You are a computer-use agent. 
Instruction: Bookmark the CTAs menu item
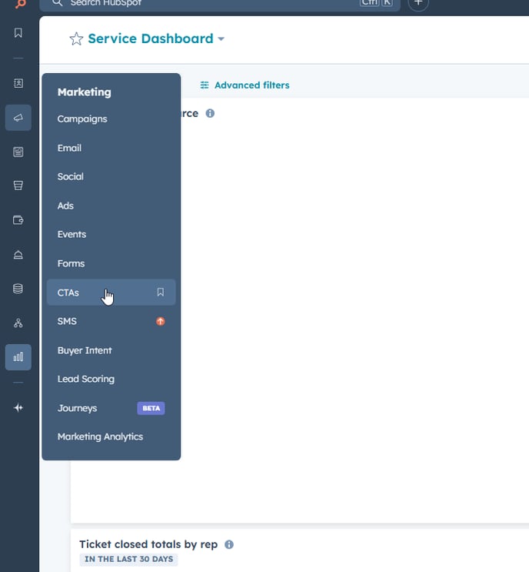161,293
